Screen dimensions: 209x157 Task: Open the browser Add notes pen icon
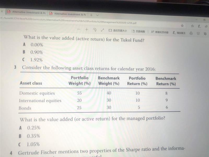click(199, 26)
